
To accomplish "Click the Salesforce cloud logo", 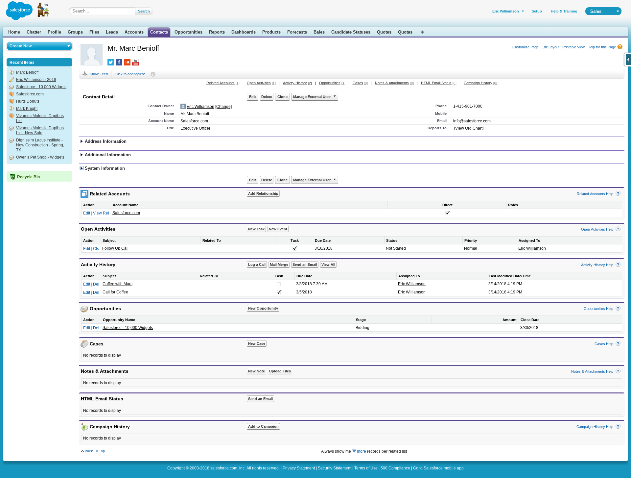I will click(x=19, y=11).
